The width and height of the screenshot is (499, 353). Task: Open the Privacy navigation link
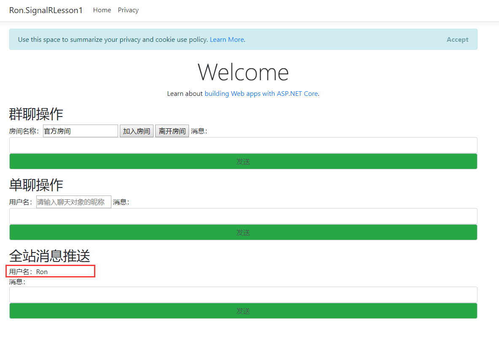(128, 10)
